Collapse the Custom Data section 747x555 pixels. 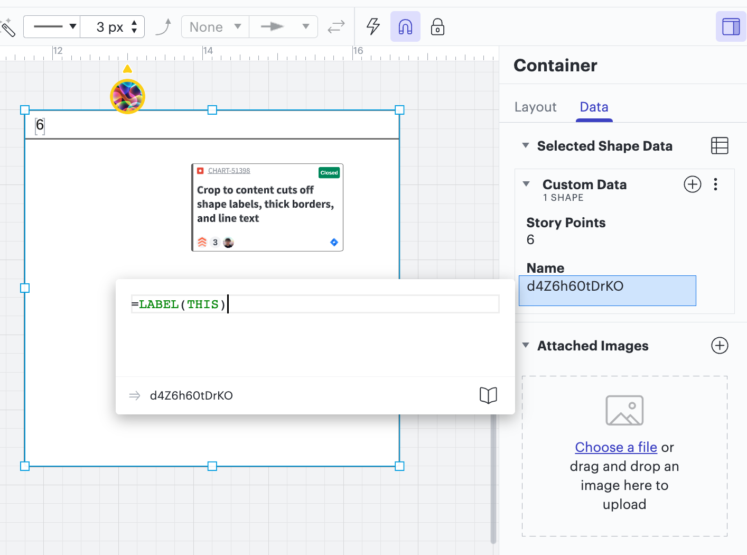[526, 184]
